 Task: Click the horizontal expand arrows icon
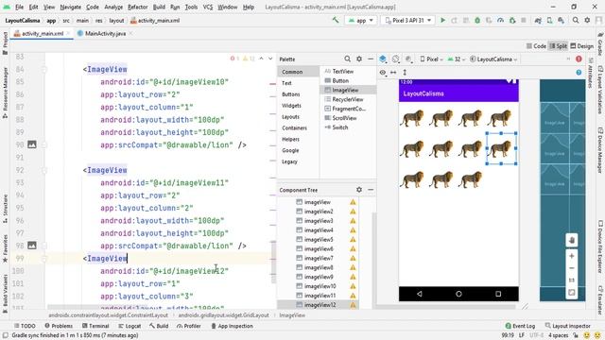(393, 72)
